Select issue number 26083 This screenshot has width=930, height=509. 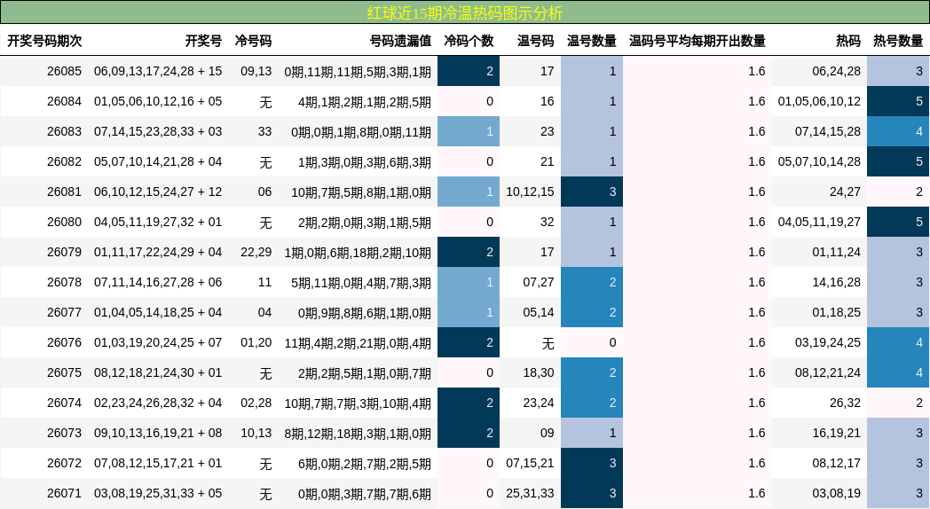tap(64, 131)
